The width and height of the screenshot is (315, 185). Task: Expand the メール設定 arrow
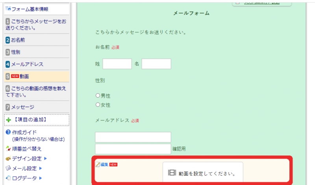[40, 168]
